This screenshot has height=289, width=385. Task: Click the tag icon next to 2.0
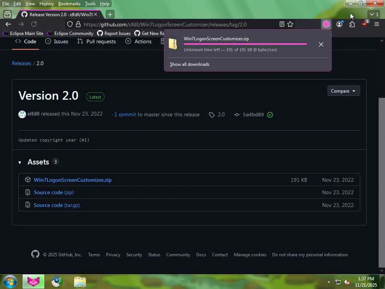(x=212, y=115)
